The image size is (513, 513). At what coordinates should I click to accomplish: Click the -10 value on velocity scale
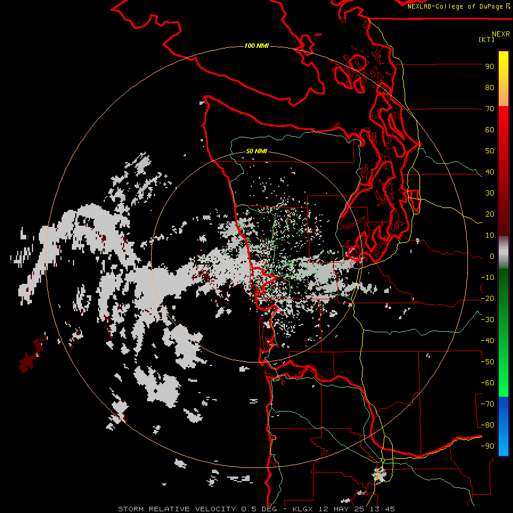click(x=487, y=278)
